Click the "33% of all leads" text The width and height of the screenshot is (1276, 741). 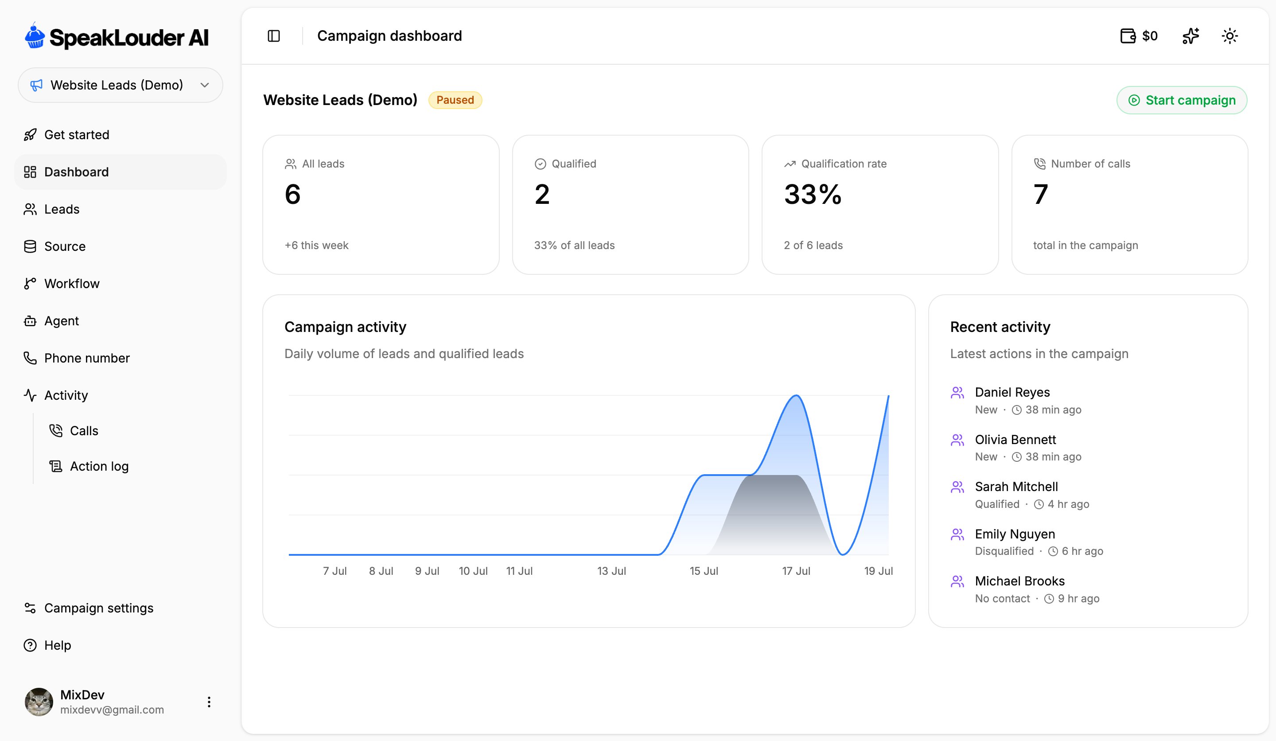click(x=574, y=246)
